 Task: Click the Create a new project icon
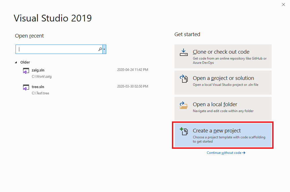[184, 131]
